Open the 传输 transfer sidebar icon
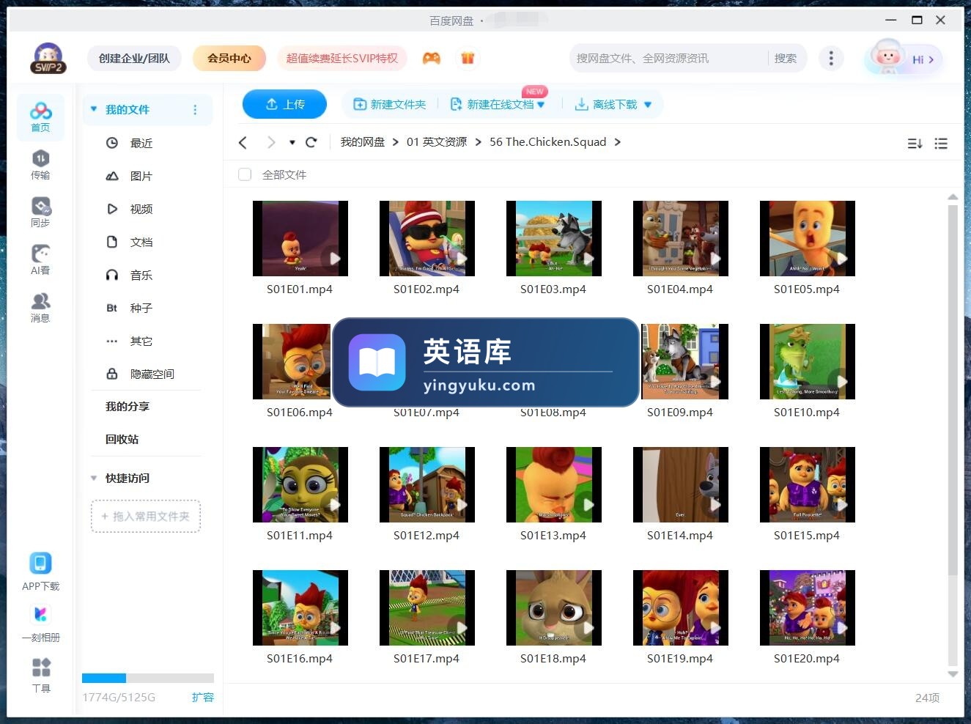Viewport: 971px width, 724px height. [40, 164]
